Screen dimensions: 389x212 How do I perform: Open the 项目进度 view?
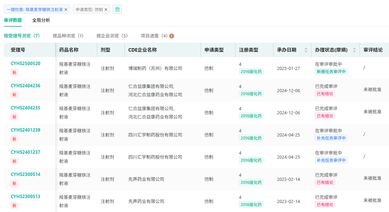[x=154, y=36]
